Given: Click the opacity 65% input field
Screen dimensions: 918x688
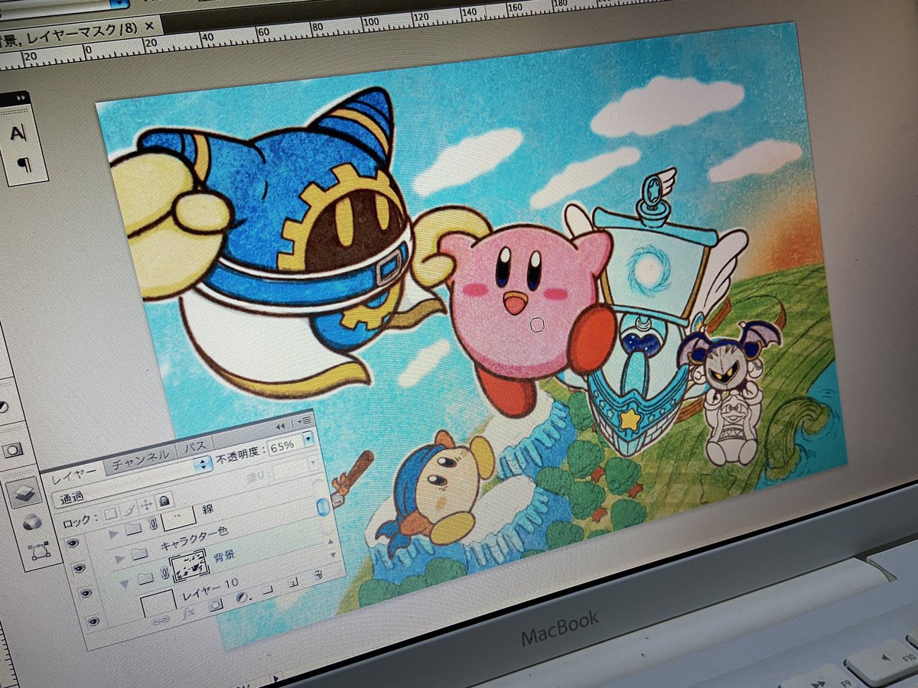Looking at the screenshot, I should 285,446.
